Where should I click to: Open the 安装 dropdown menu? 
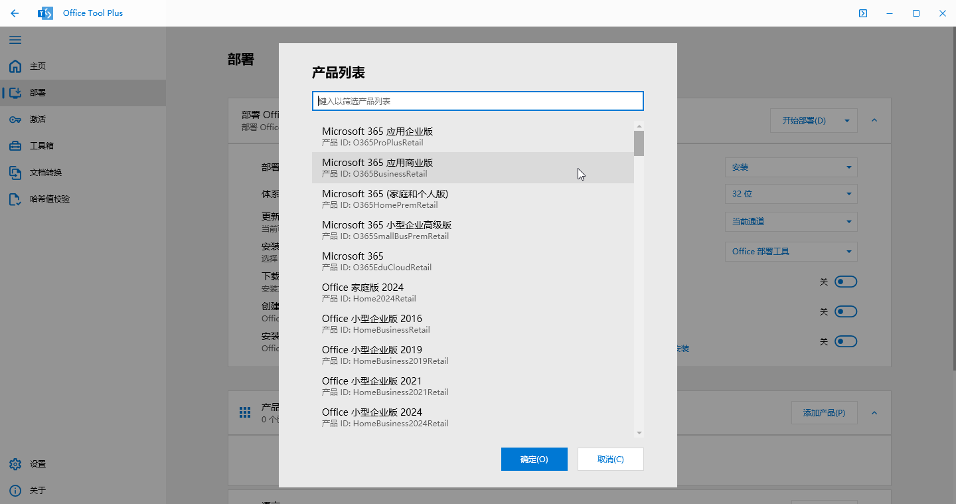[791, 167]
